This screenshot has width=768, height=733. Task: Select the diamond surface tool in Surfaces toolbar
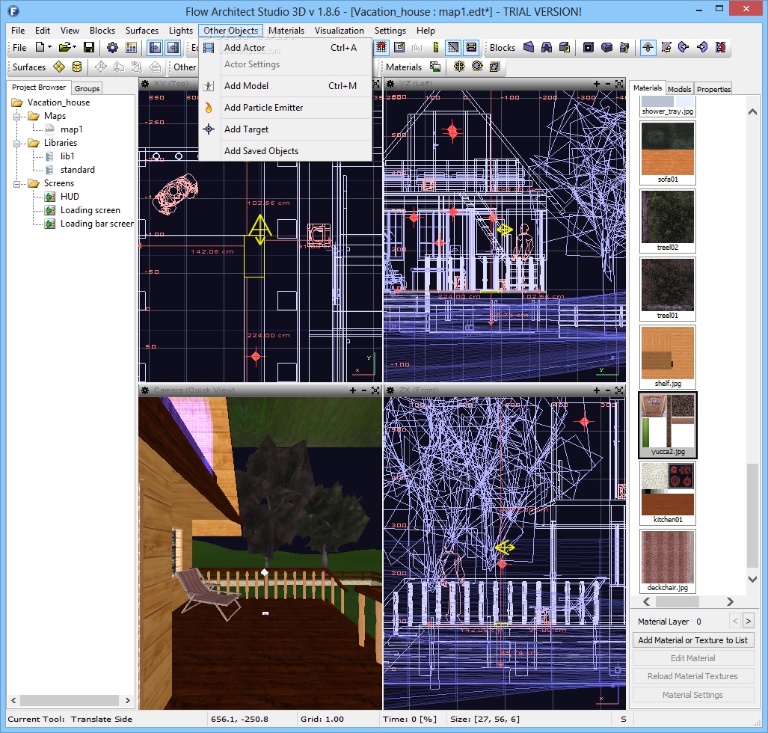click(59, 67)
